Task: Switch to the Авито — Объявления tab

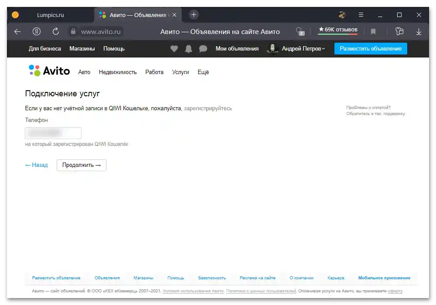Action: (138, 15)
